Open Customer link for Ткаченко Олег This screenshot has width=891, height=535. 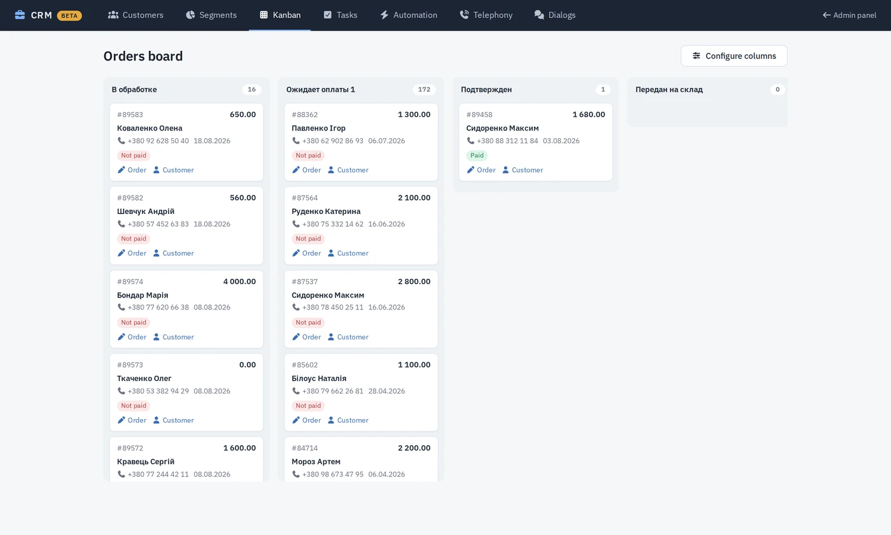pos(173,420)
